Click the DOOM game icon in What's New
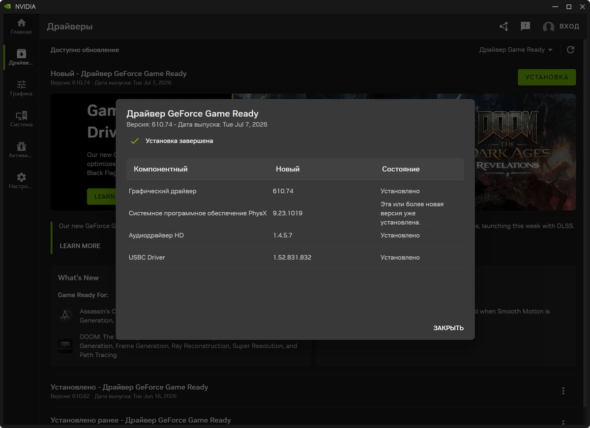 (65, 345)
